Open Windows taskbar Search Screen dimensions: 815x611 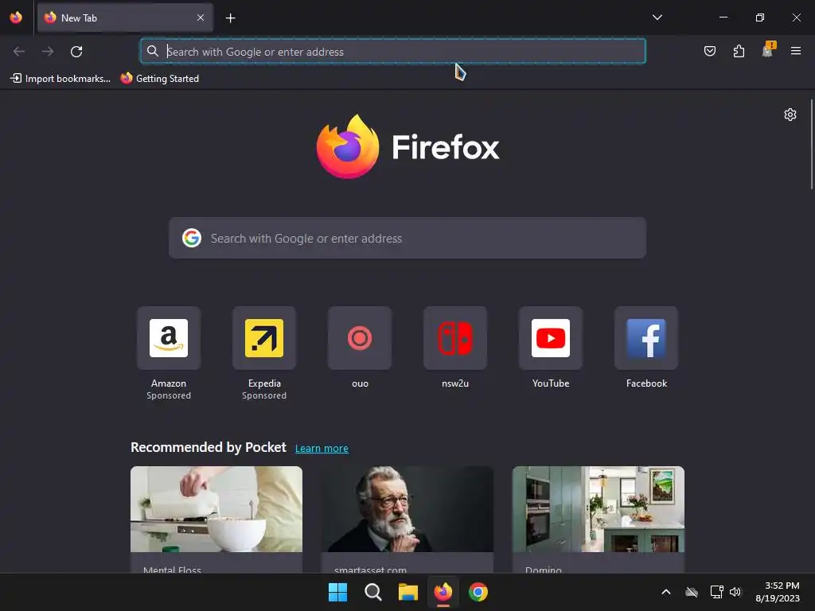[373, 592]
